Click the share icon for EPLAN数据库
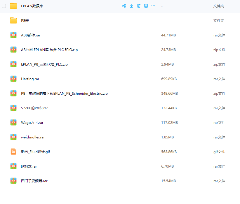Viewport: 240px width, 204px height. pos(124,6)
